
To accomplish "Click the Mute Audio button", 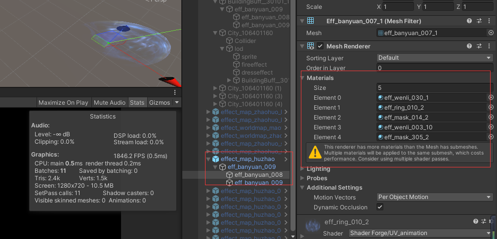I will coord(109,103).
